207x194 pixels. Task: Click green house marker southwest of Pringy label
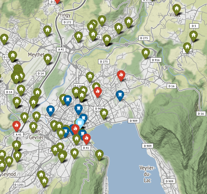point(47,31)
